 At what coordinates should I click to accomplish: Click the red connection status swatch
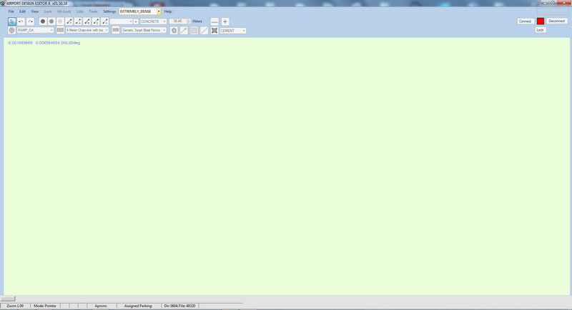(x=541, y=21)
